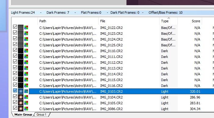Click the RGB color icon for IMG_0122.CR2
This screenshot has width=214, height=118.
tap(26, 27)
